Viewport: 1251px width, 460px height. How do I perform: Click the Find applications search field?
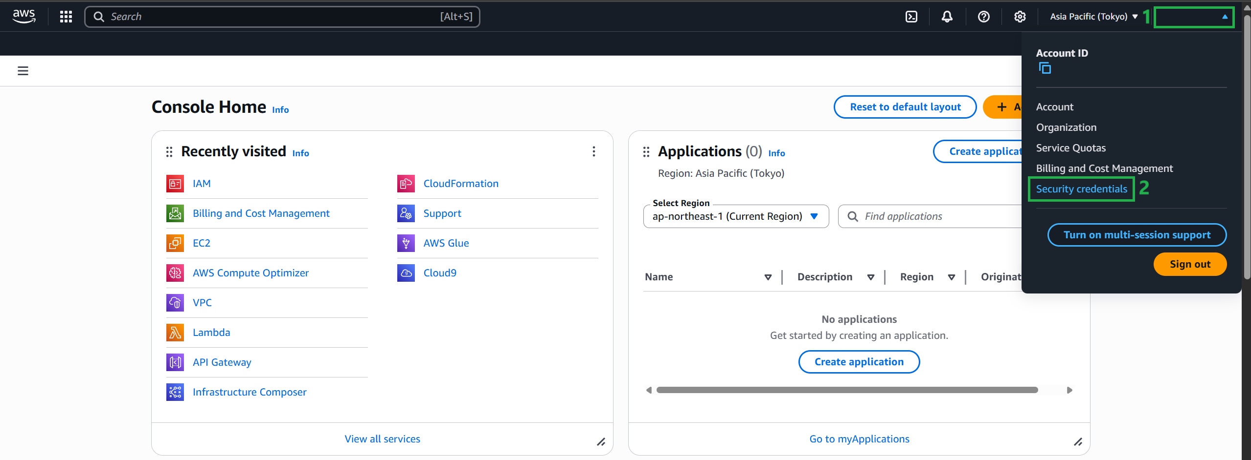pos(930,216)
